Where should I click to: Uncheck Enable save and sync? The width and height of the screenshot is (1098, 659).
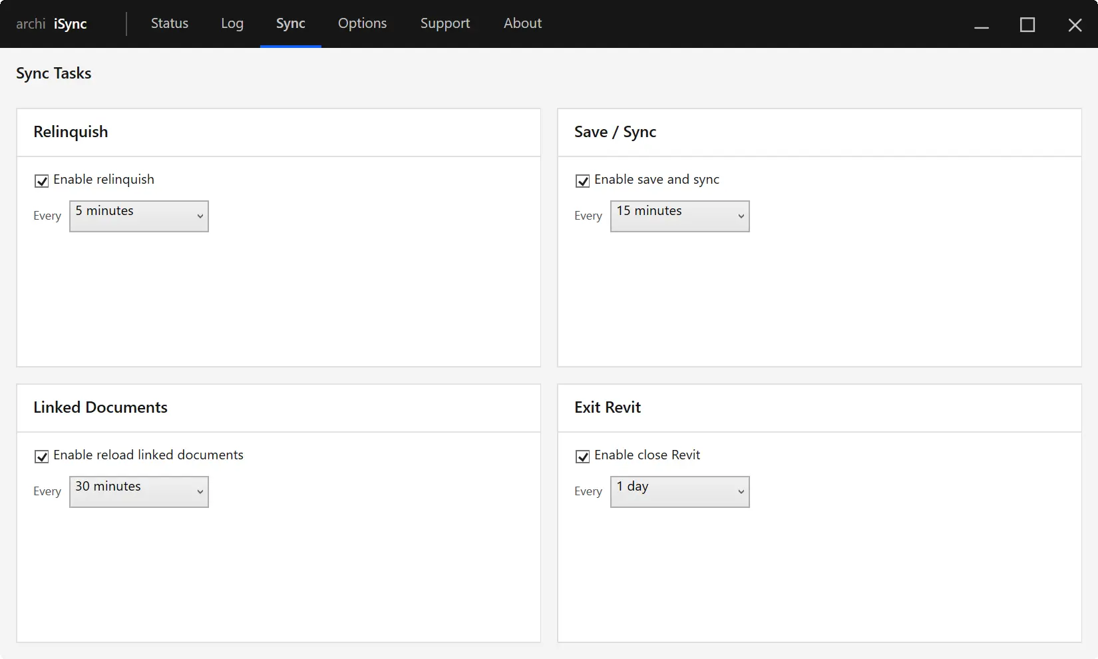[582, 180]
